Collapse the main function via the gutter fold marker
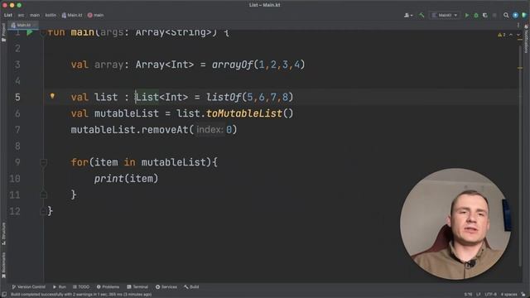This screenshot has width=530, height=298. pyautogui.click(x=42, y=33)
